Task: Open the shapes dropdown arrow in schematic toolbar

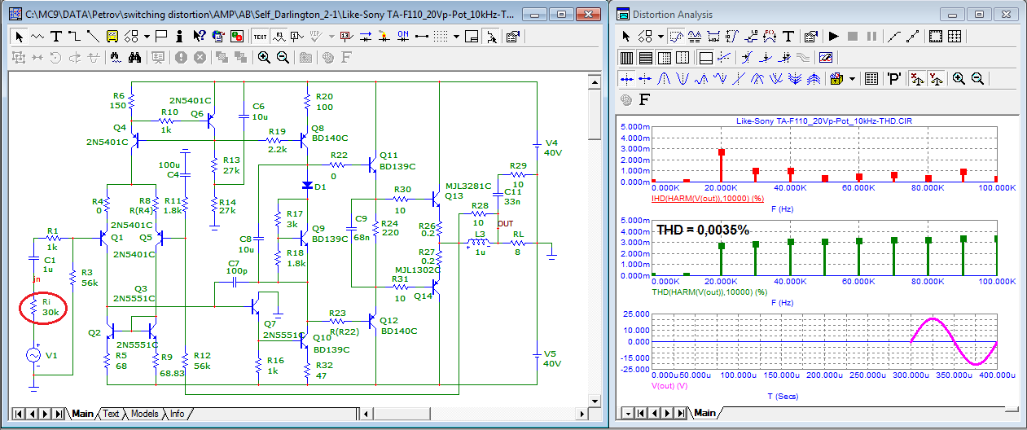Action: (147, 37)
